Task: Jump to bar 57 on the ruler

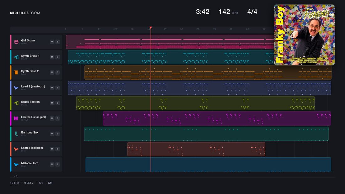Action: (182, 29)
